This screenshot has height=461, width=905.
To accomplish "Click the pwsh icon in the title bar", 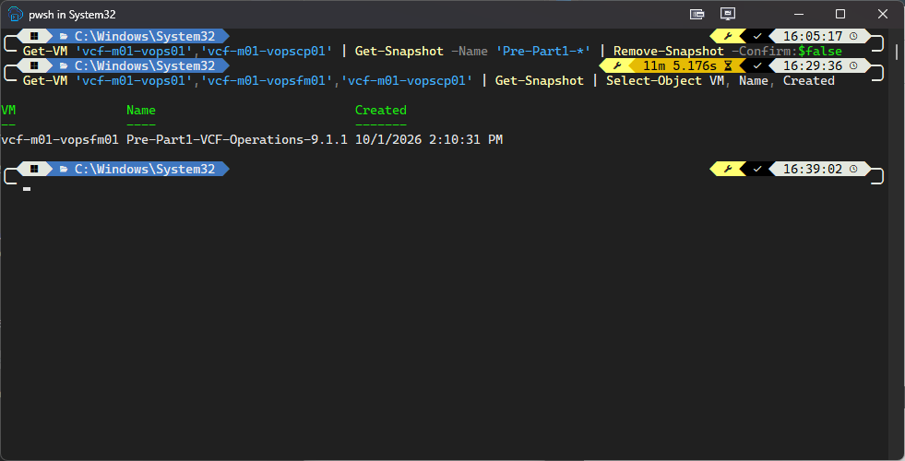I will (x=15, y=15).
